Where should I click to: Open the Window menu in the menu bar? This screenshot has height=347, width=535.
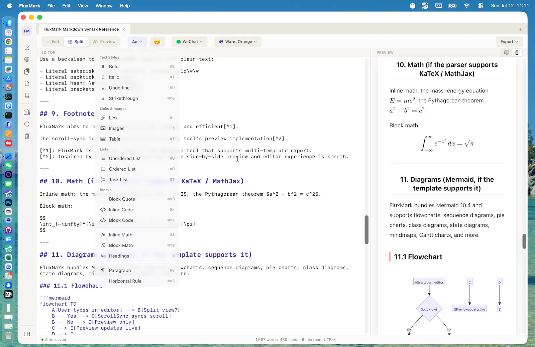pyautogui.click(x=104, y=6)
